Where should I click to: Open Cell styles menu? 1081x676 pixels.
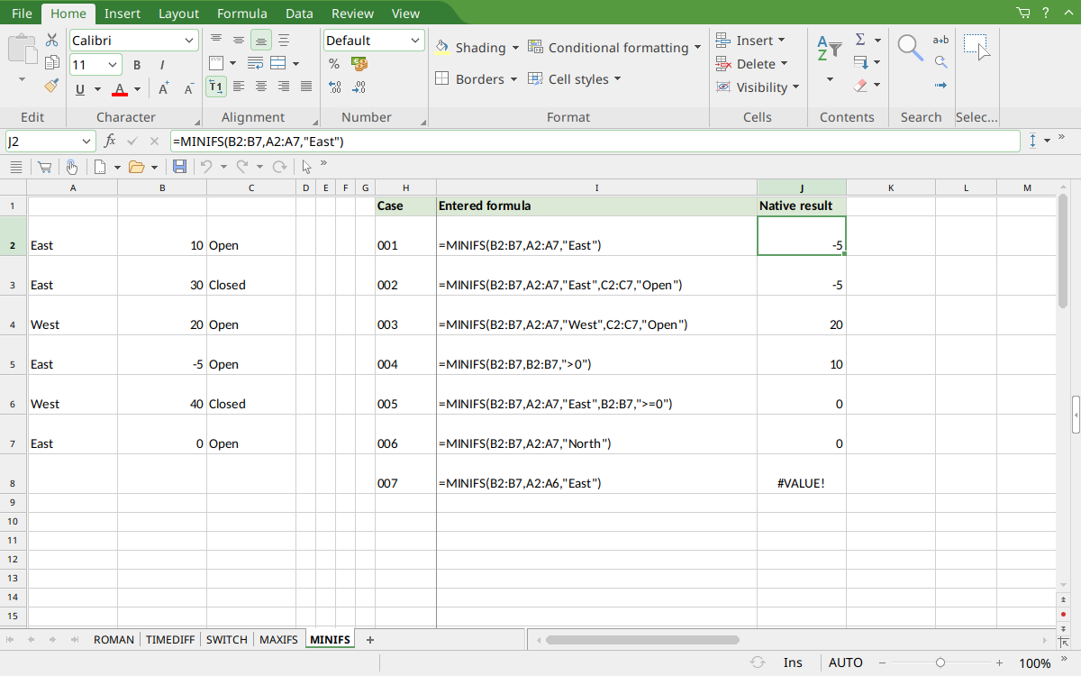[574, 79]
